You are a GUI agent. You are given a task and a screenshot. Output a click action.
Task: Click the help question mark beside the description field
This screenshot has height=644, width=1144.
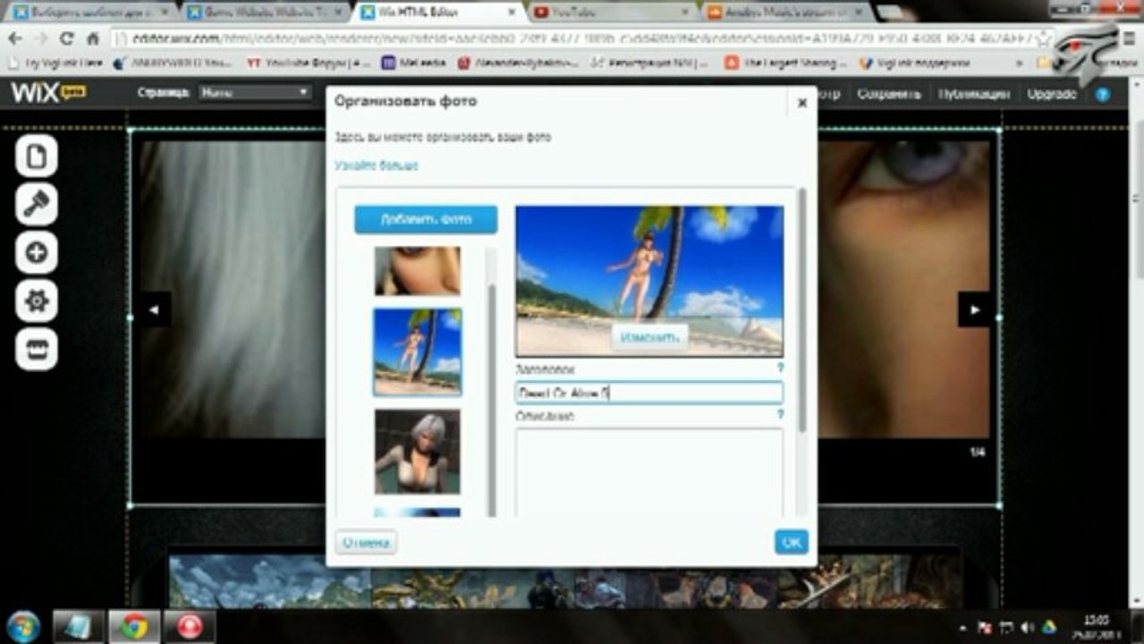[x=780, y=415]
